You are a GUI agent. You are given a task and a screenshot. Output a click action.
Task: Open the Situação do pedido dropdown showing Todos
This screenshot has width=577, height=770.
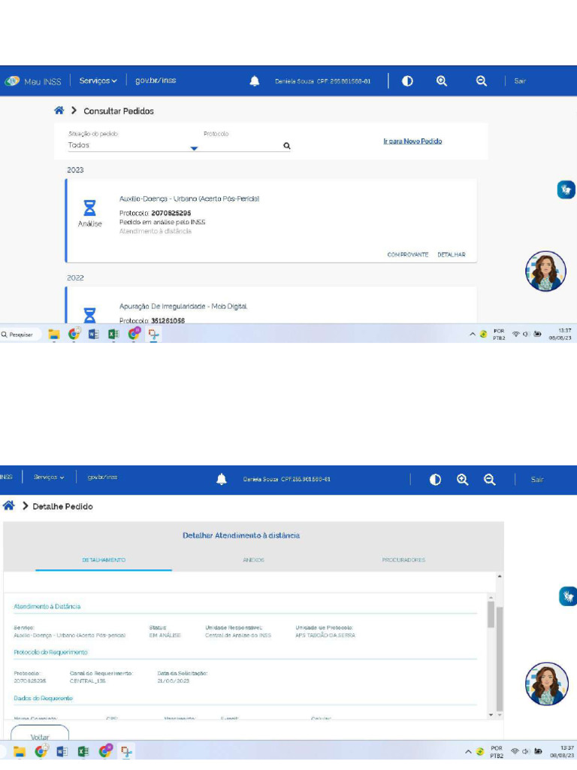[x=132, y=145]
